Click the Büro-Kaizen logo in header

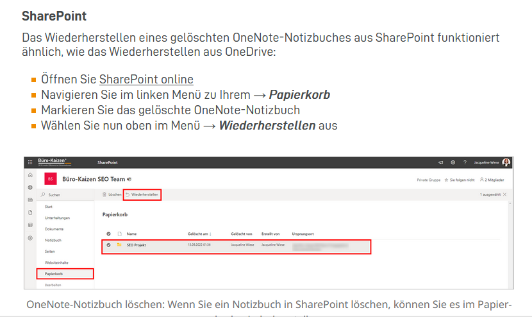click(x=54, y=162)
